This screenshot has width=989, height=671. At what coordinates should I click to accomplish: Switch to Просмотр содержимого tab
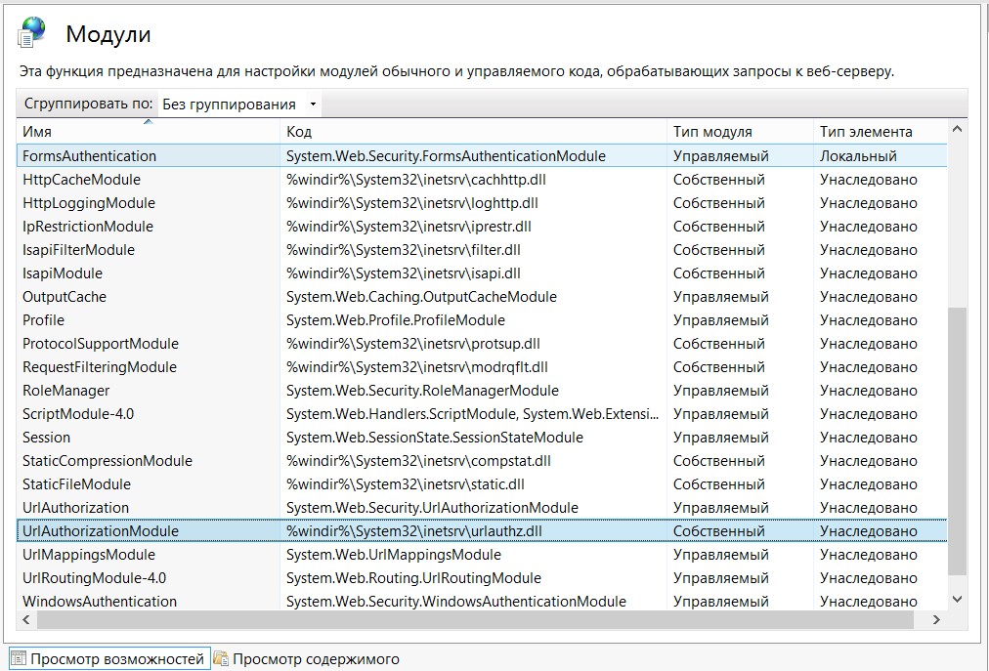(x=307, y=659)
